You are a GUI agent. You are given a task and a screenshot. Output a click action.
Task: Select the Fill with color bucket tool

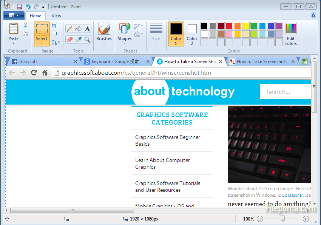pos(79,29)
